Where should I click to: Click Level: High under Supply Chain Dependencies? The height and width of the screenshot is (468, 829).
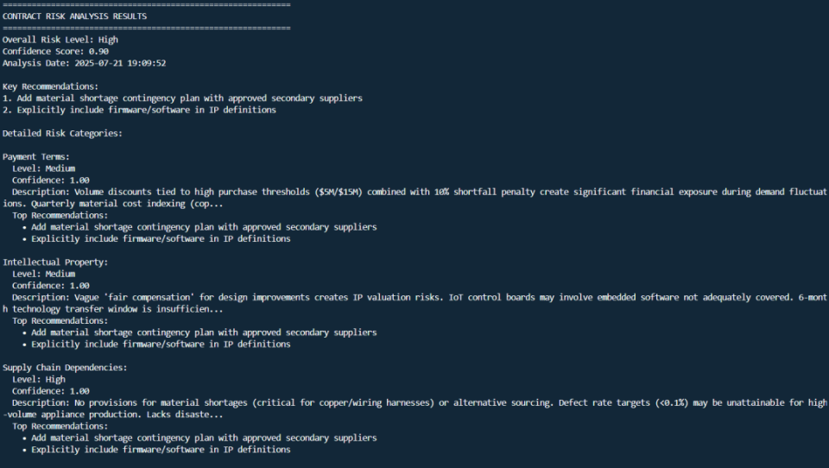[38, 379]
